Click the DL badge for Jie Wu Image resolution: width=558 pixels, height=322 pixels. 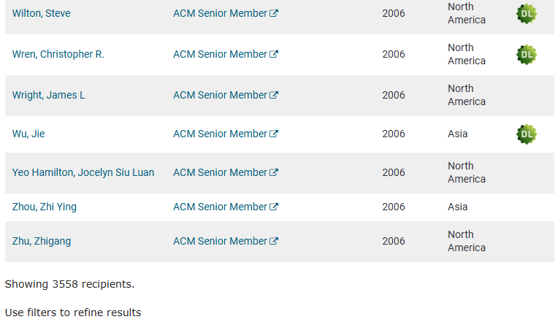[x=526, y=134]
